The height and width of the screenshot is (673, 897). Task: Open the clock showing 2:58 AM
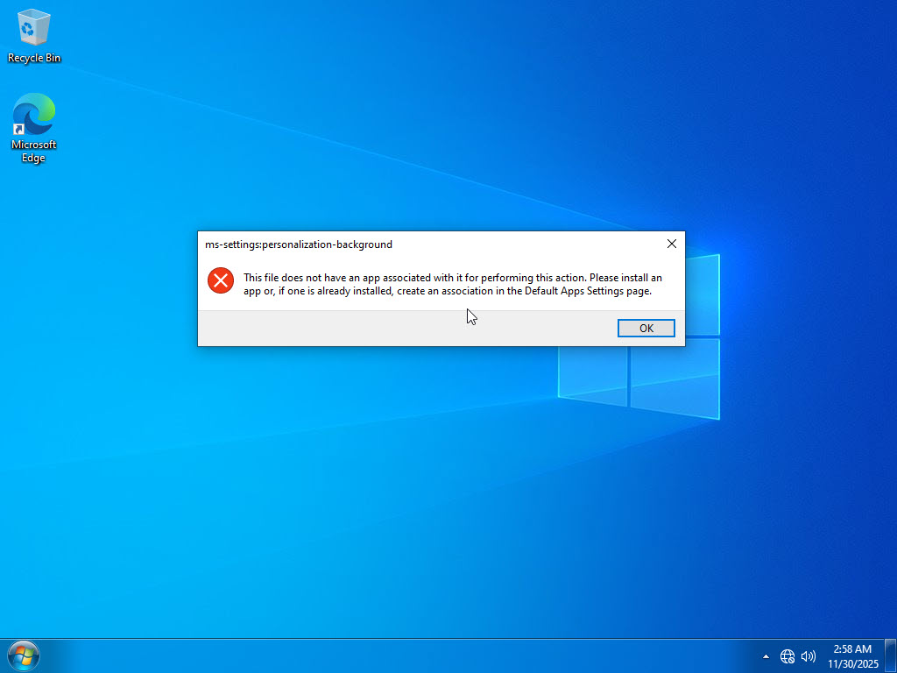pos(852,649)
